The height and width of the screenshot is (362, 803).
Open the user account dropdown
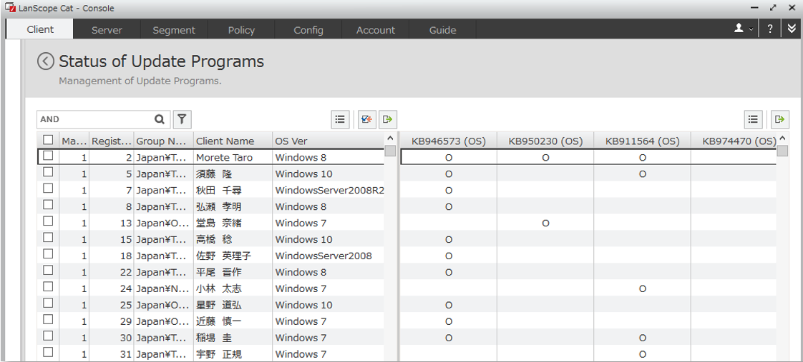click(744, 29)
